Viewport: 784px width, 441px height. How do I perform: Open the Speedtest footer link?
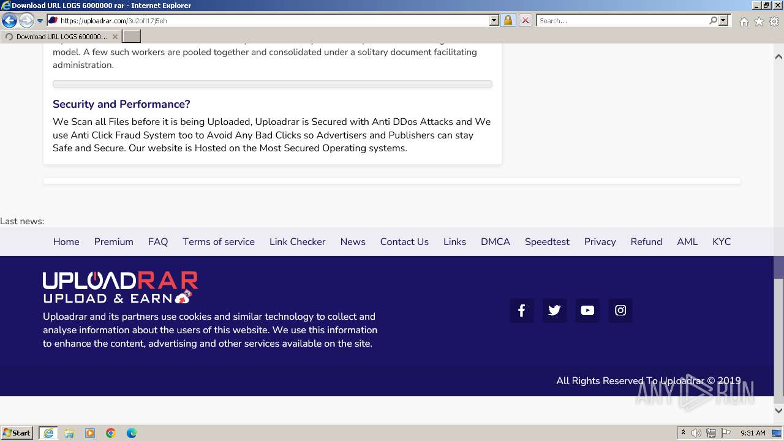point(547,242)
